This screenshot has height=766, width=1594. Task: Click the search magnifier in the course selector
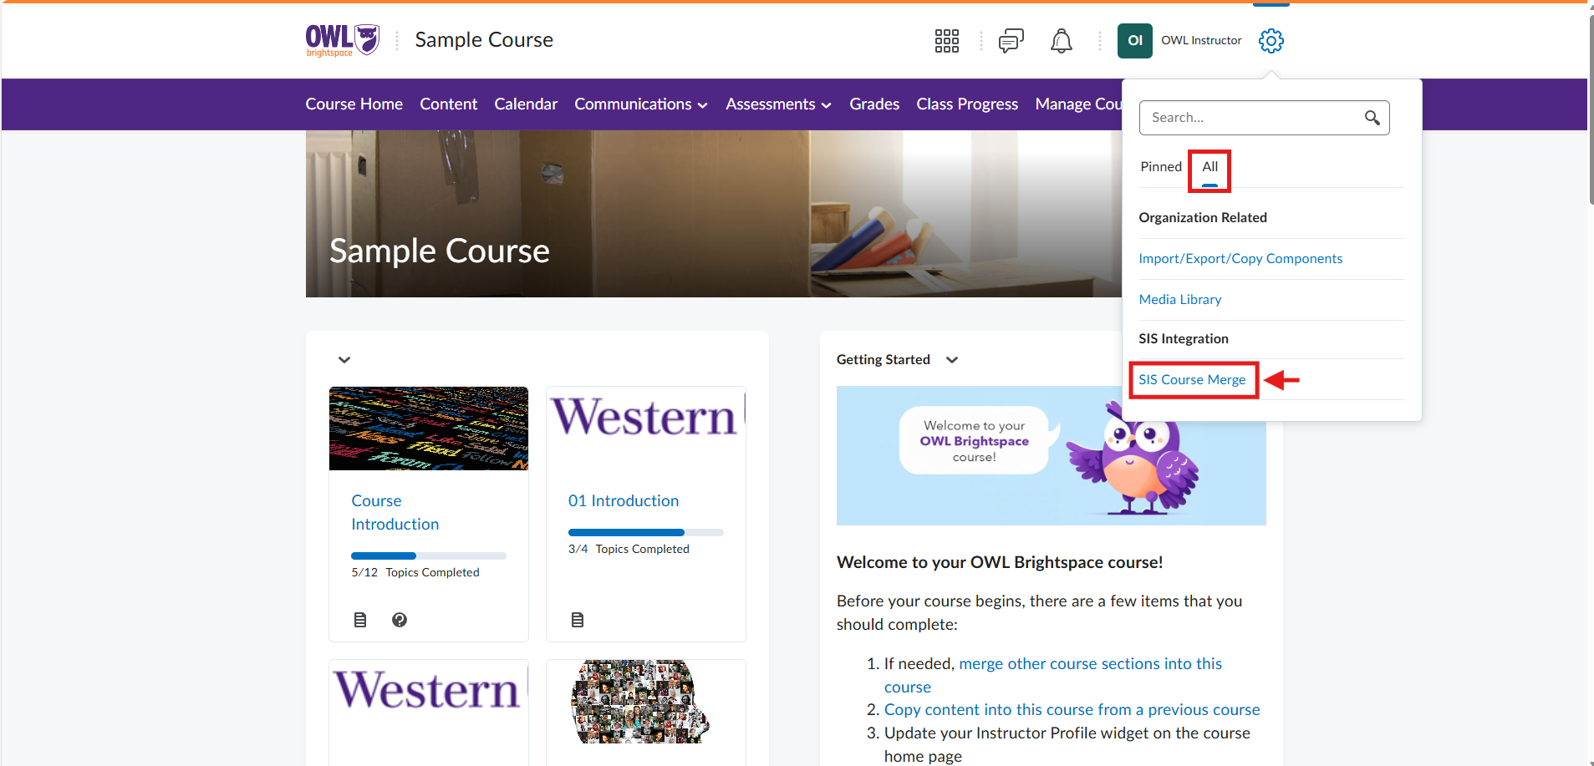(x=1372, y=118)
